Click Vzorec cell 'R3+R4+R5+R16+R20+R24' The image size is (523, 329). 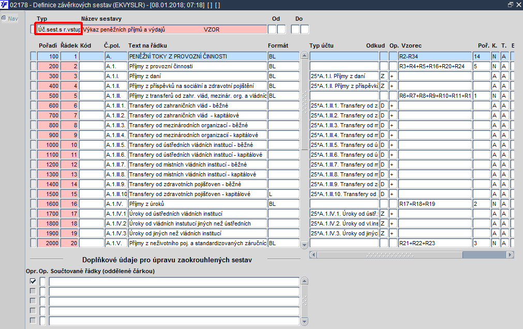tap(435, 66)
